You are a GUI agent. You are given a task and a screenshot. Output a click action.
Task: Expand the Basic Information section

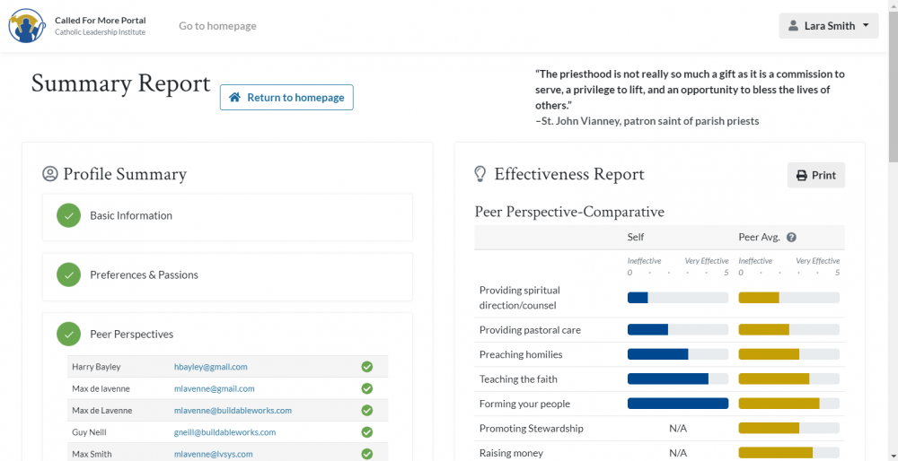pyautogui.click(x=227, y=217)
